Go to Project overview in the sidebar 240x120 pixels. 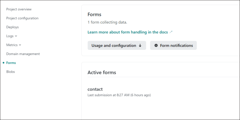click(x=19, y=9)
